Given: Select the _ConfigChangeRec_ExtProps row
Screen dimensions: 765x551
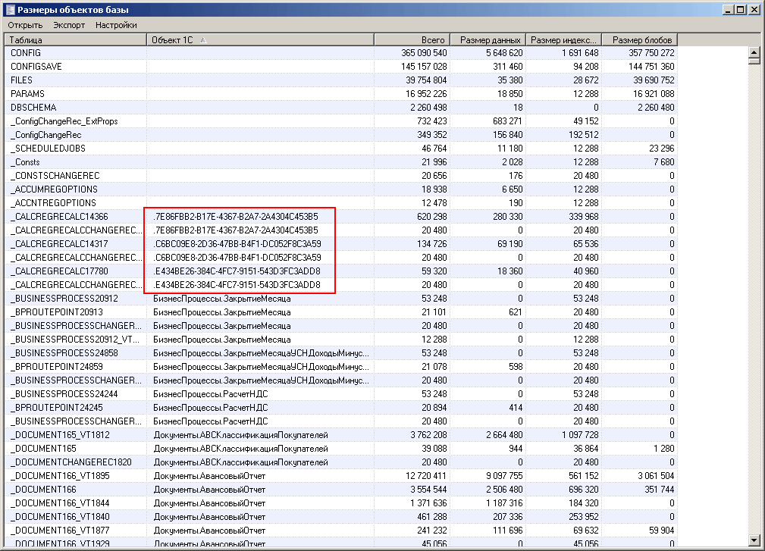Looking at the screenshot, I should [x=341, y=121].
